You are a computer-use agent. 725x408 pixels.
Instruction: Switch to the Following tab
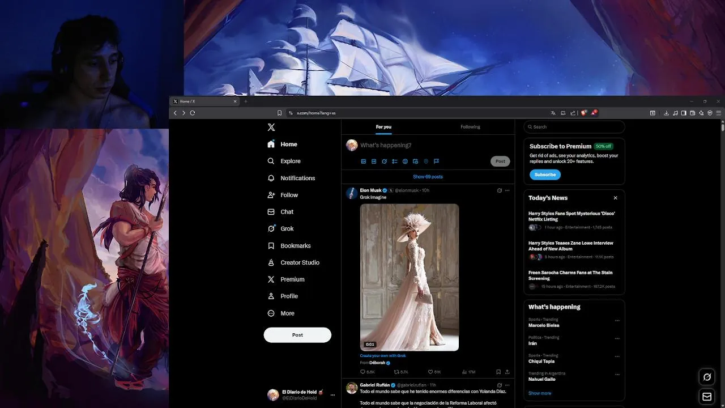click(470, 127)
